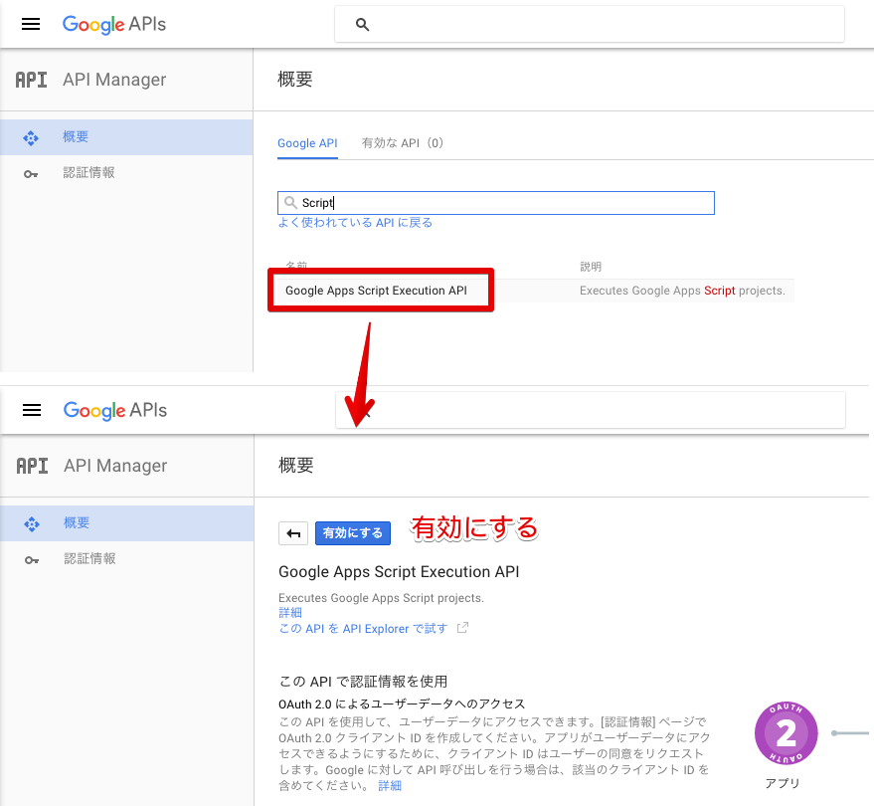
Task: Click the 概要 page heading in the upper screenshot
Action: [x=295, y=80]
